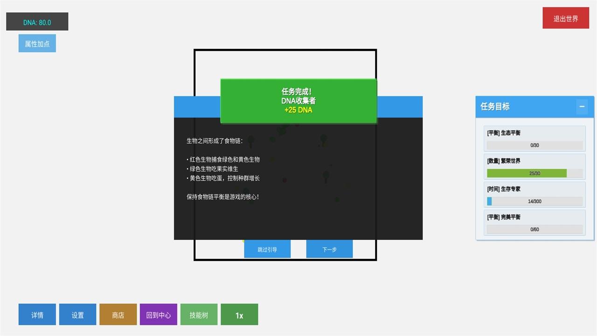Click 跳过引导 to skip the tutorial
Screen dimensions: 597x336
point(267,249)
